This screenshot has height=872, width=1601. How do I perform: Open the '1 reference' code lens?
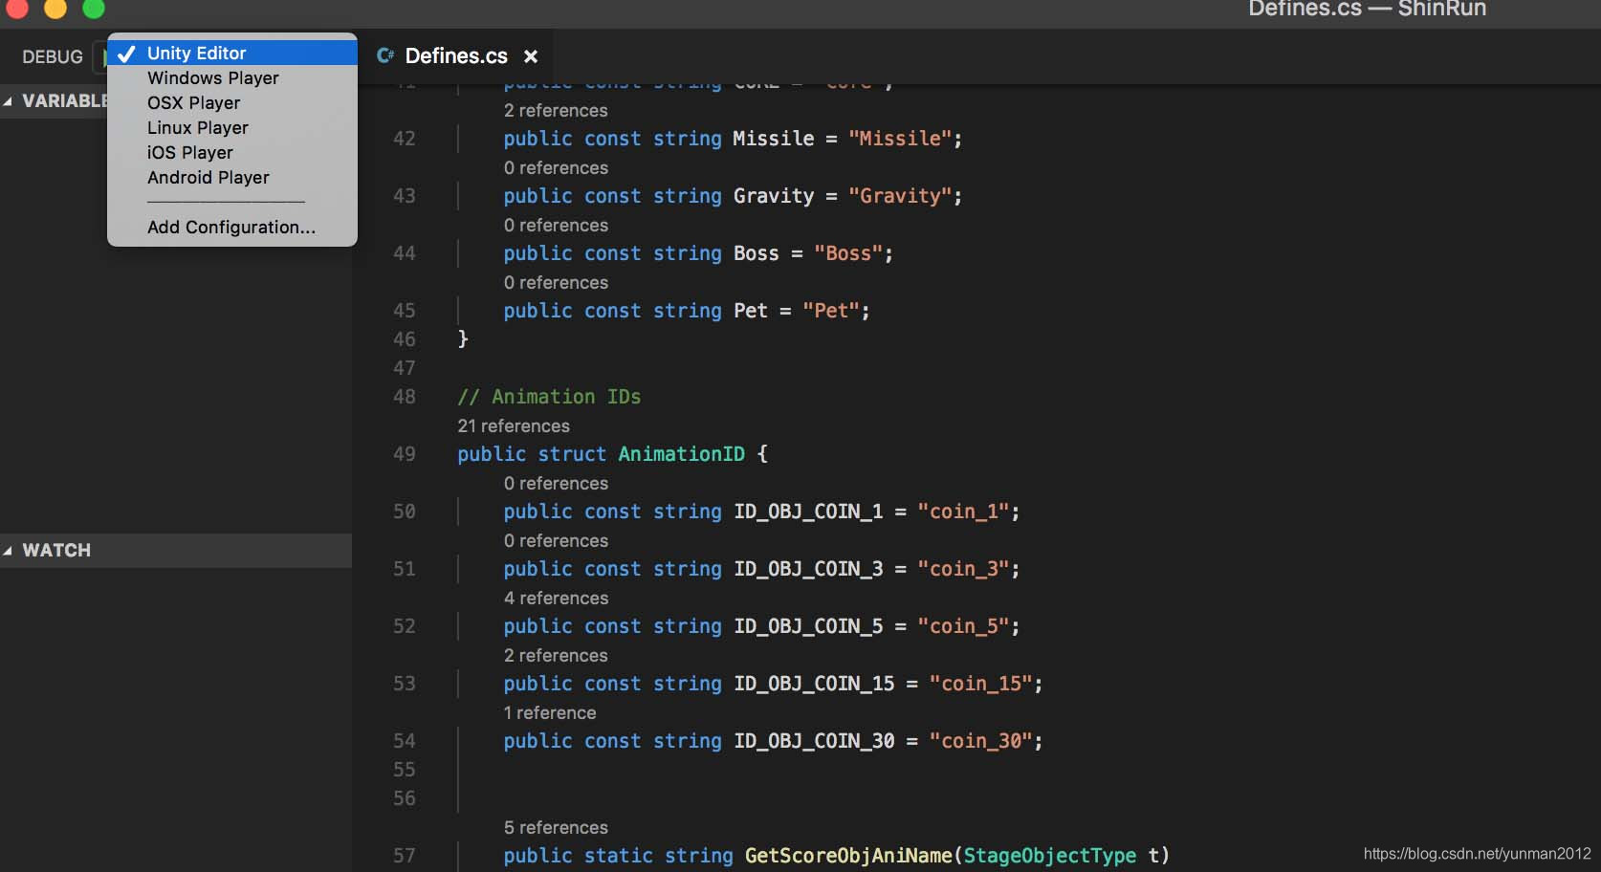point(550,712)
